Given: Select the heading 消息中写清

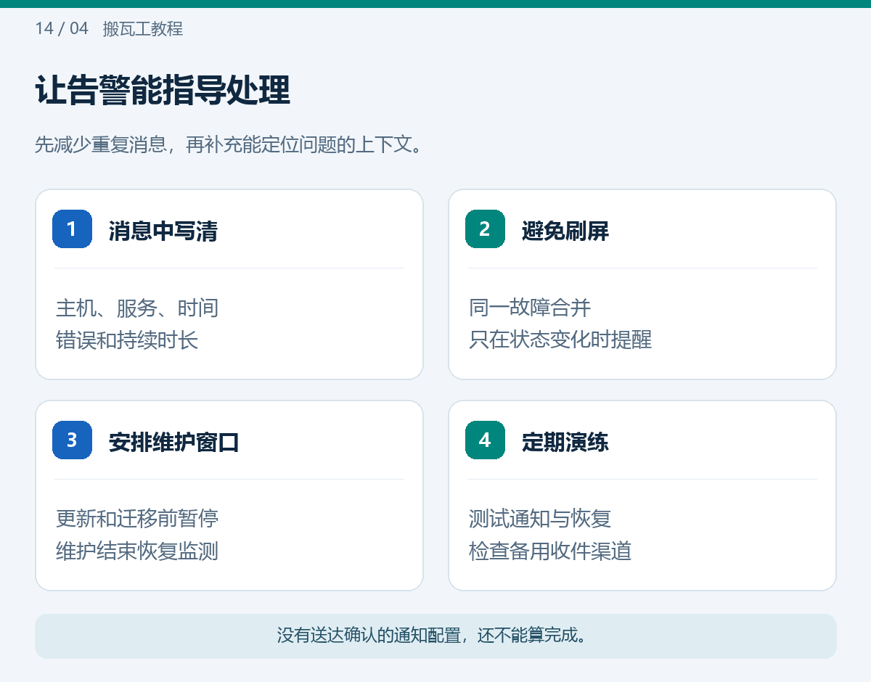Looking at the screenshot, I should pyautogui.click(x=163, y=231).
